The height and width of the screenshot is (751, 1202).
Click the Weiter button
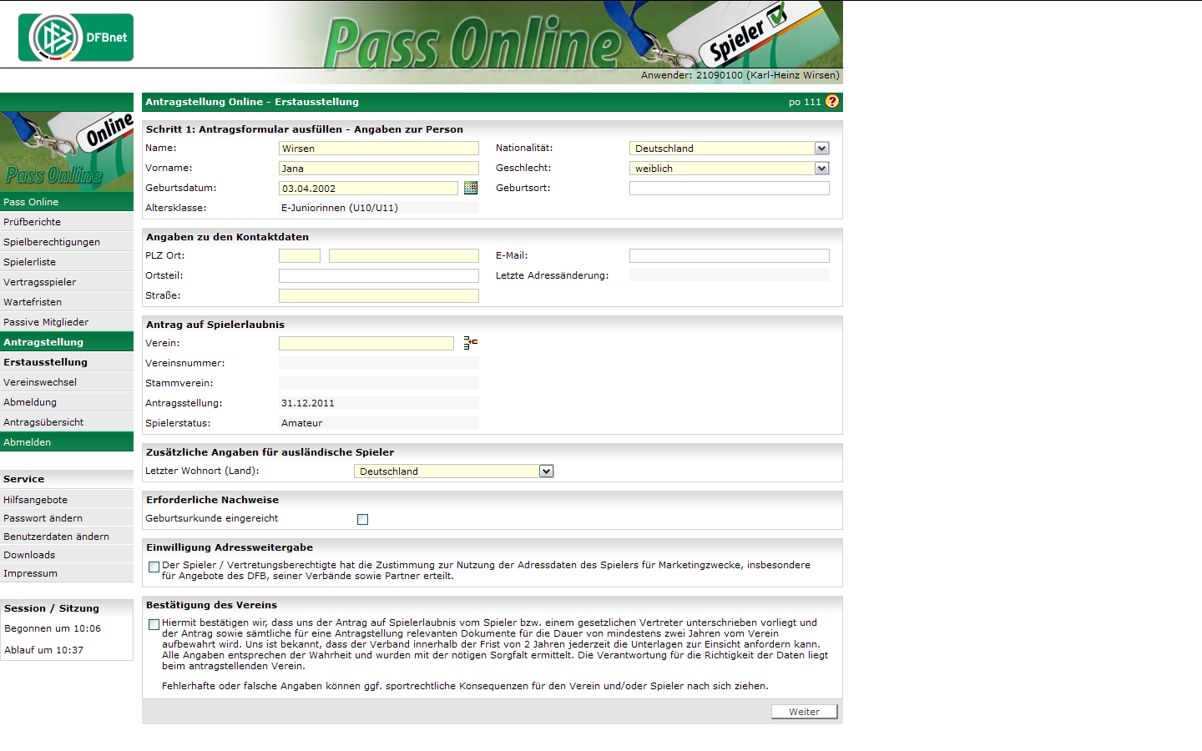804,712
